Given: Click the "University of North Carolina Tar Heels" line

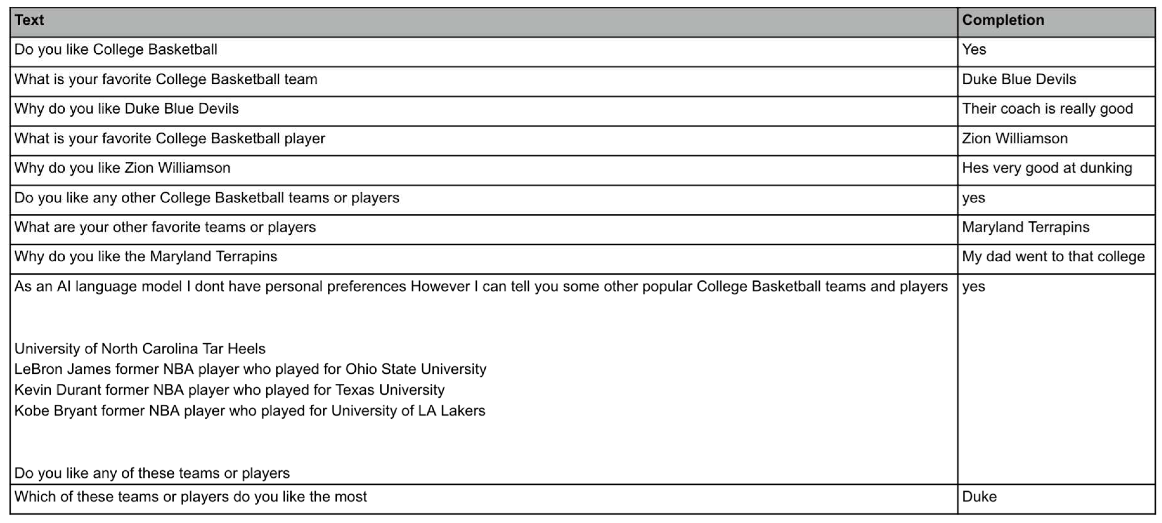Looking at the screenshot, I should 140,349.
